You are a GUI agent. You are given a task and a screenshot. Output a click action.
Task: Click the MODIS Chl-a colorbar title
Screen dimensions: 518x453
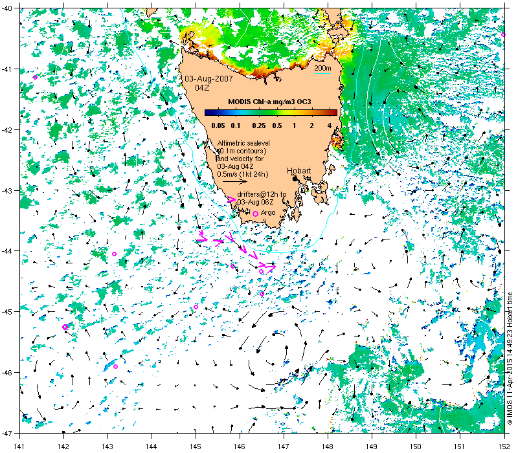point(269,102)
